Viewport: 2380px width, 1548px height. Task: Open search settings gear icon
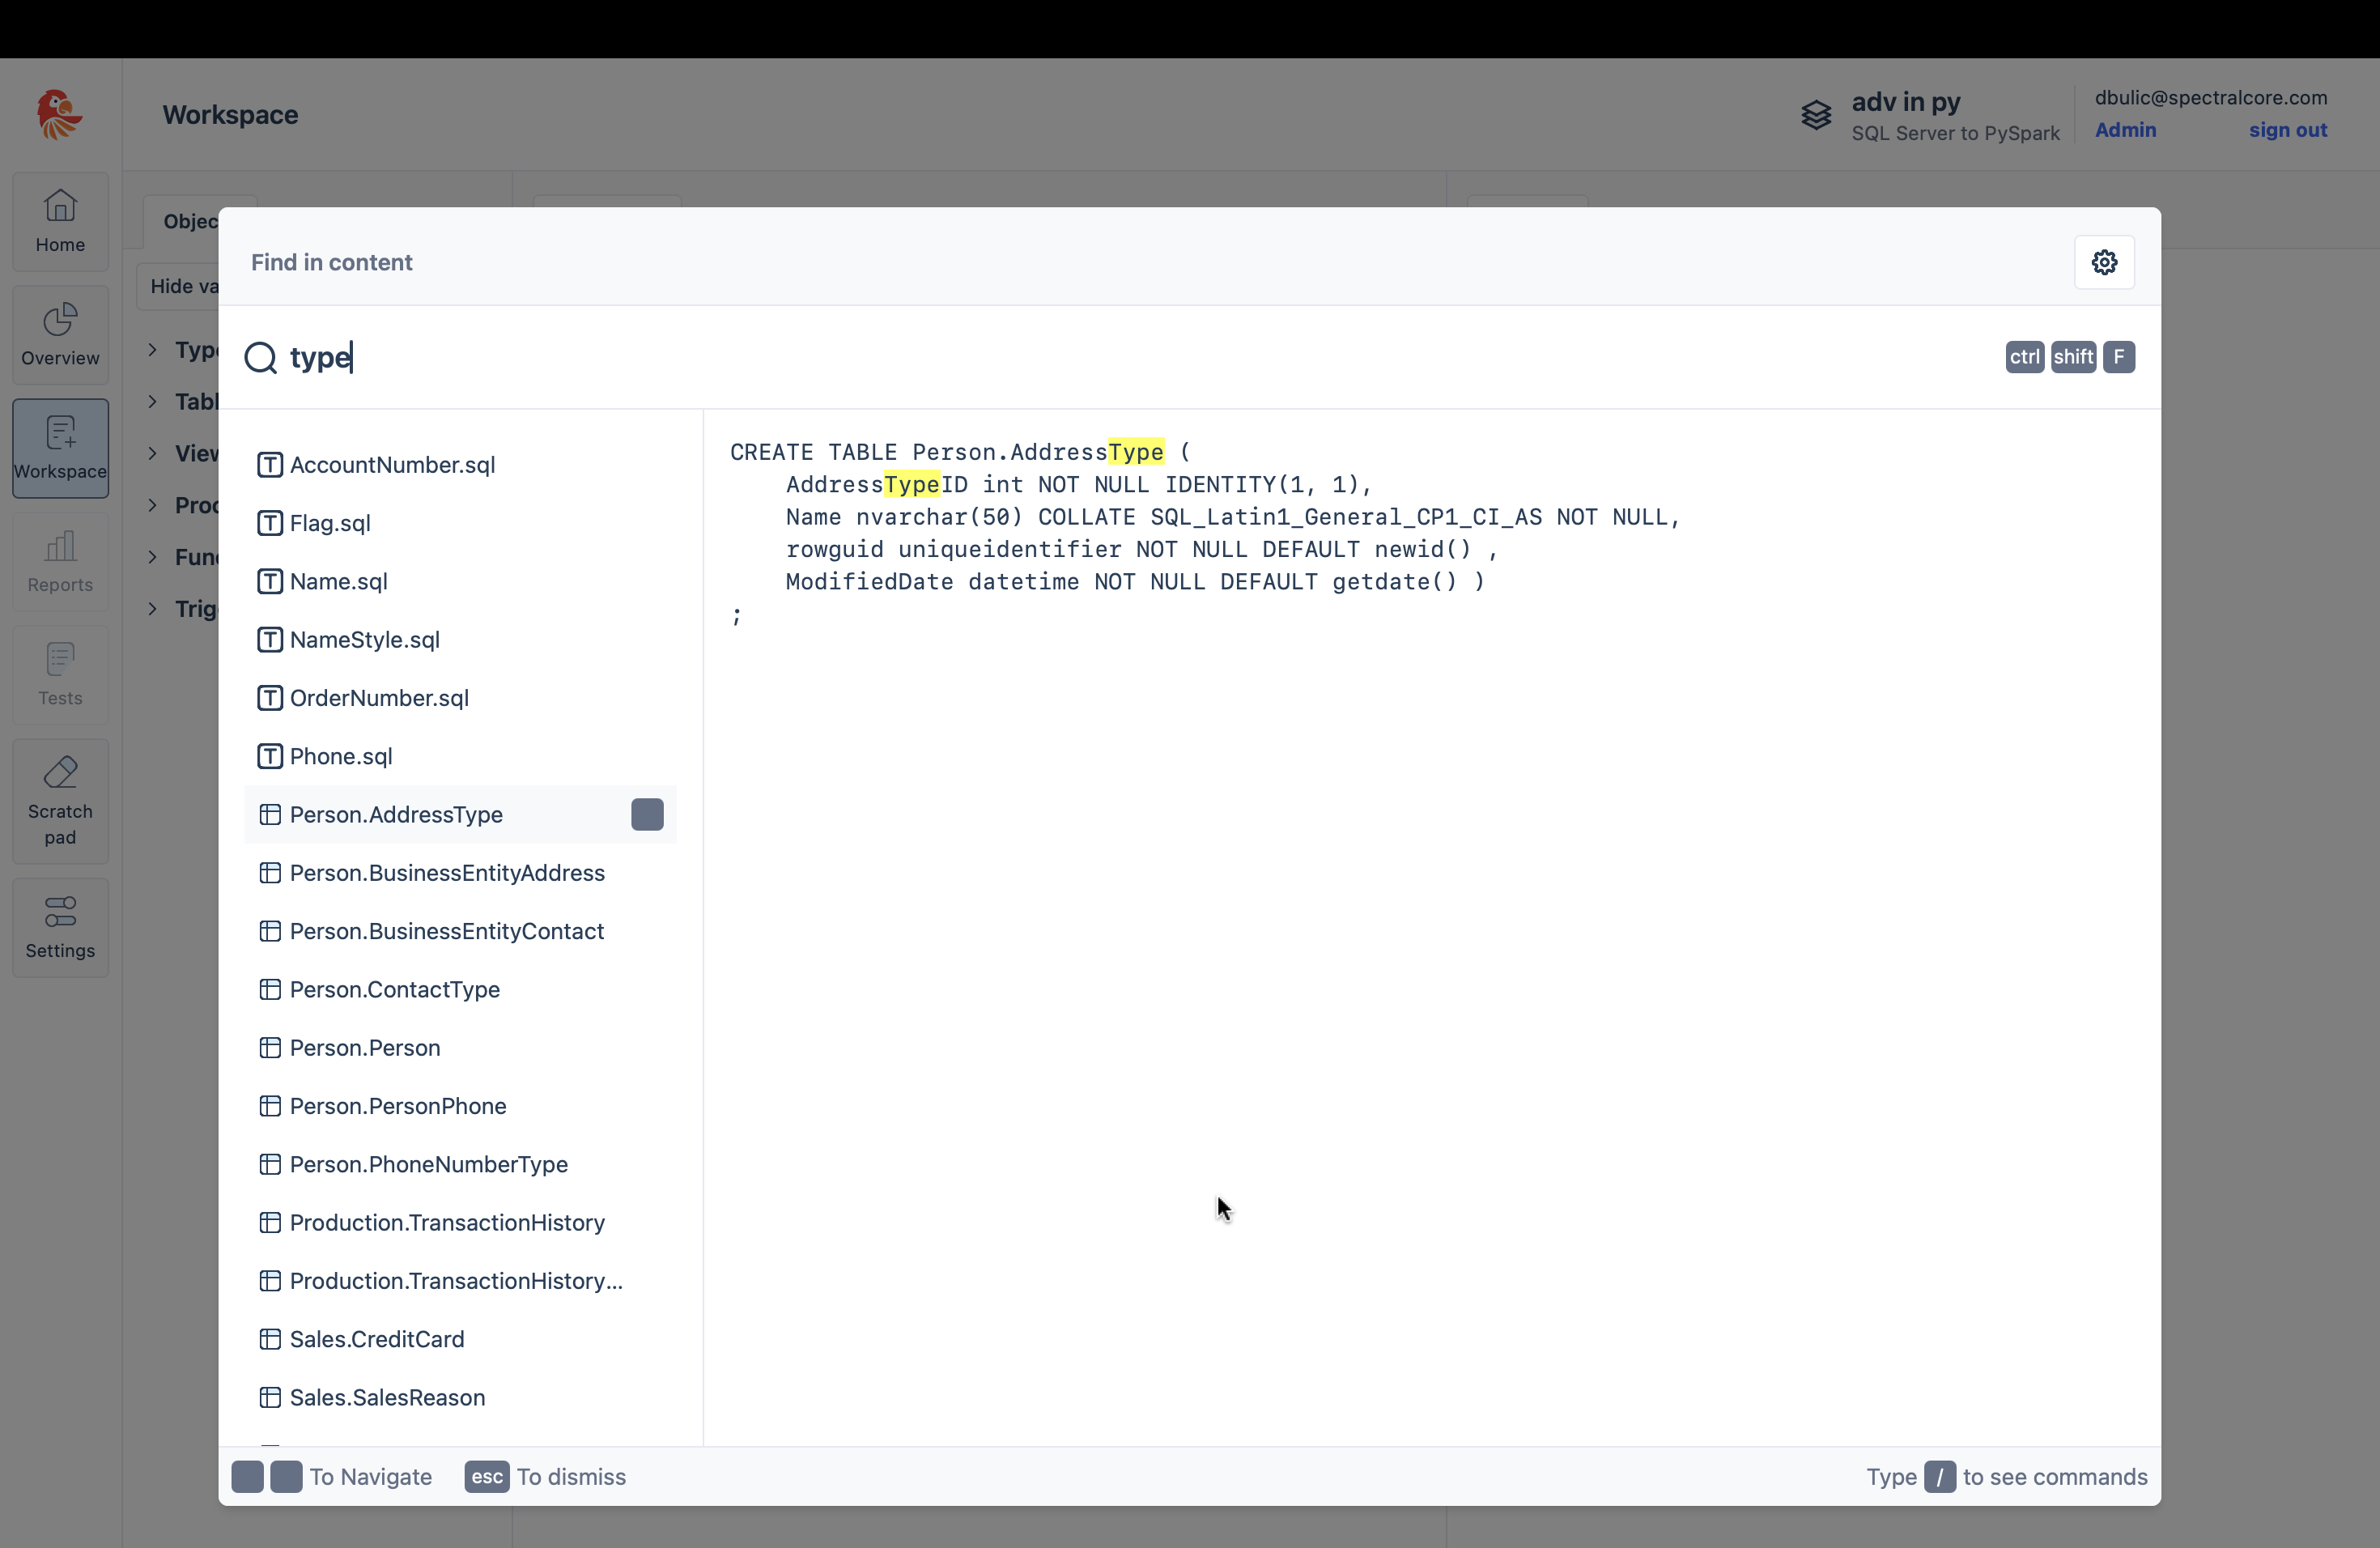[x=2104, y=262]
